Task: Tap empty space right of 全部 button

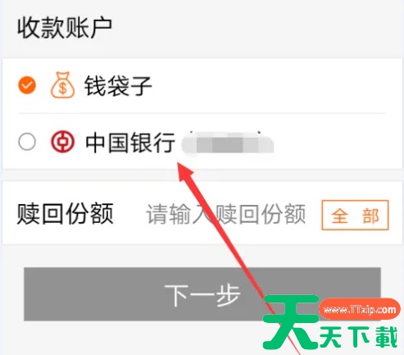Action: (395, 215)
